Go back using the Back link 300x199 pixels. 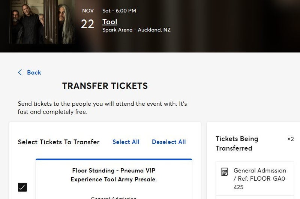click(x=34, y=72)
